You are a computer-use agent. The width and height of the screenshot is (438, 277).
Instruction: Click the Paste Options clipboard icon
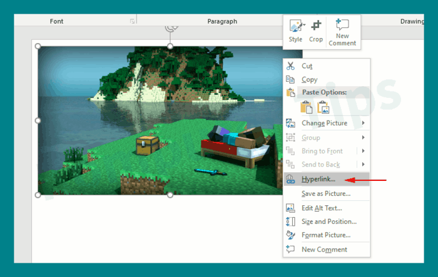(290, 92)
